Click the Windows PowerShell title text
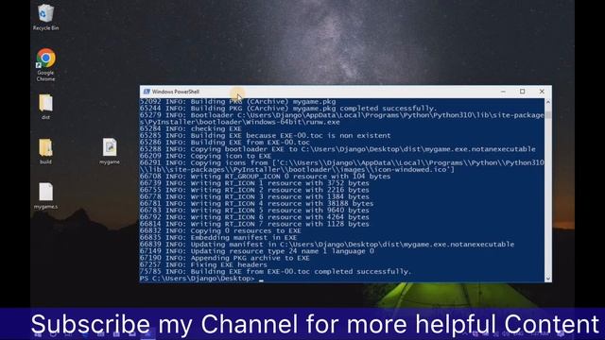Image resolution: width=605 pixels, height=340 pixels. [176, 92]
